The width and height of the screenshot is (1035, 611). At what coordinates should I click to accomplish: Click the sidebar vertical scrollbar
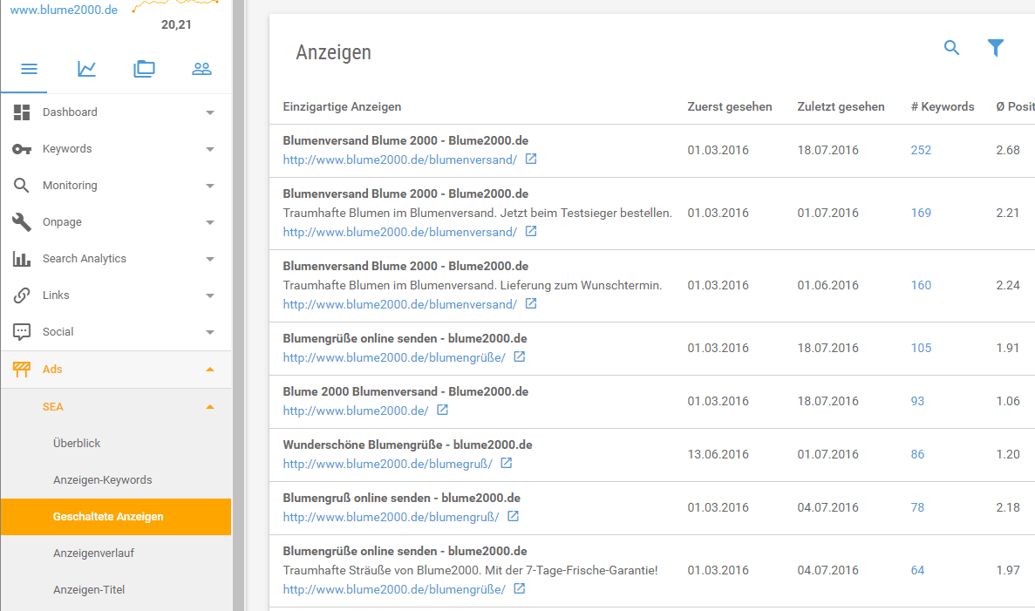coord(238,305)
